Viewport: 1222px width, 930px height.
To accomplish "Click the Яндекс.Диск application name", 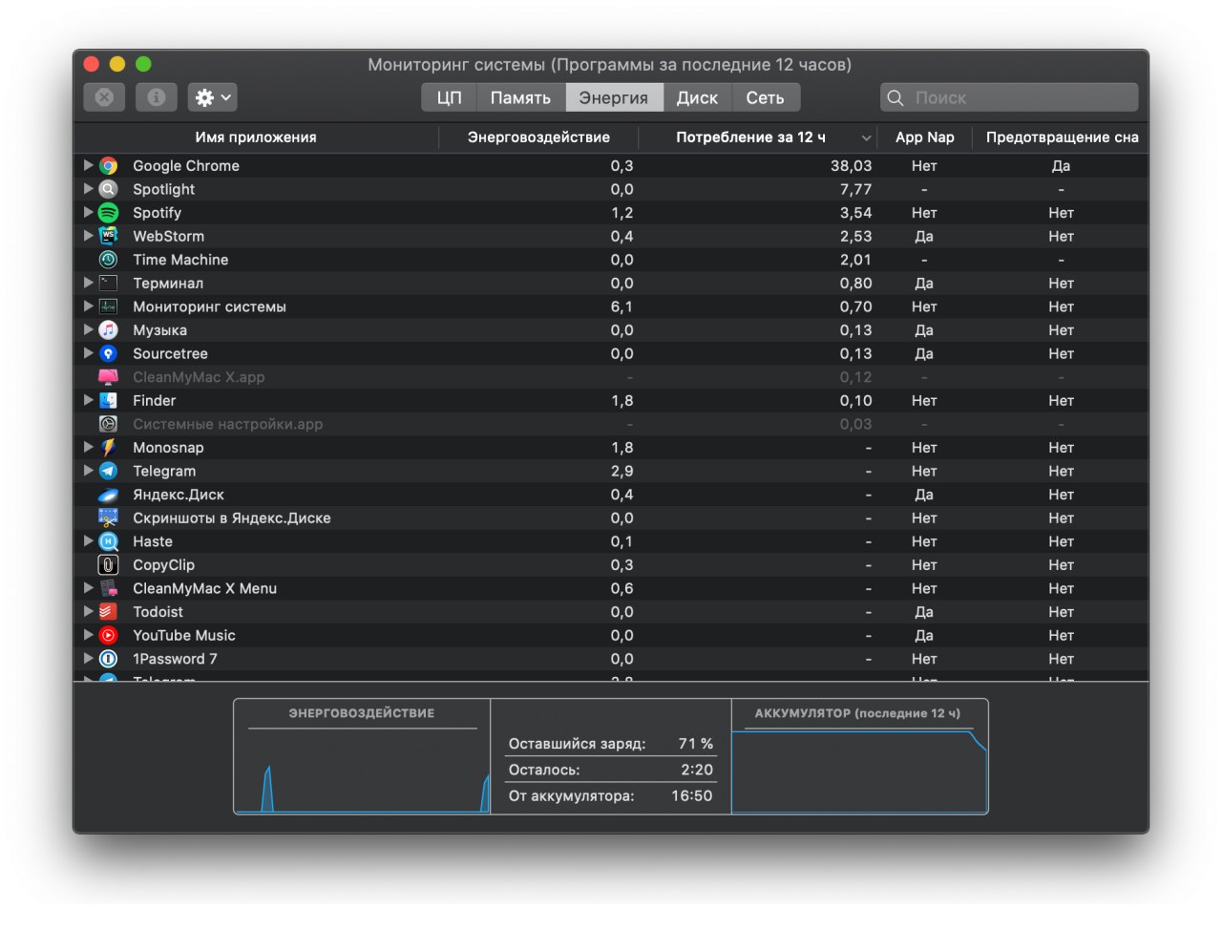I will click(179, 495).
